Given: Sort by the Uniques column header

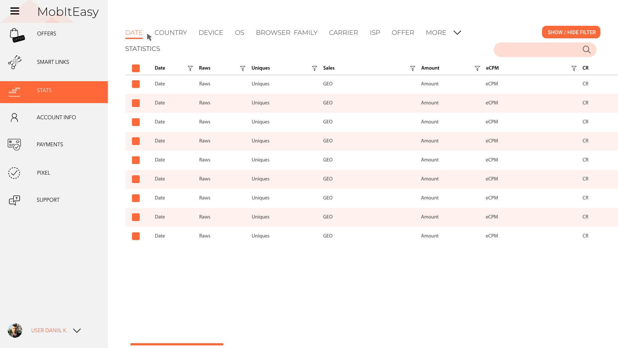Looking at the screenshot, I should (261, 68).
